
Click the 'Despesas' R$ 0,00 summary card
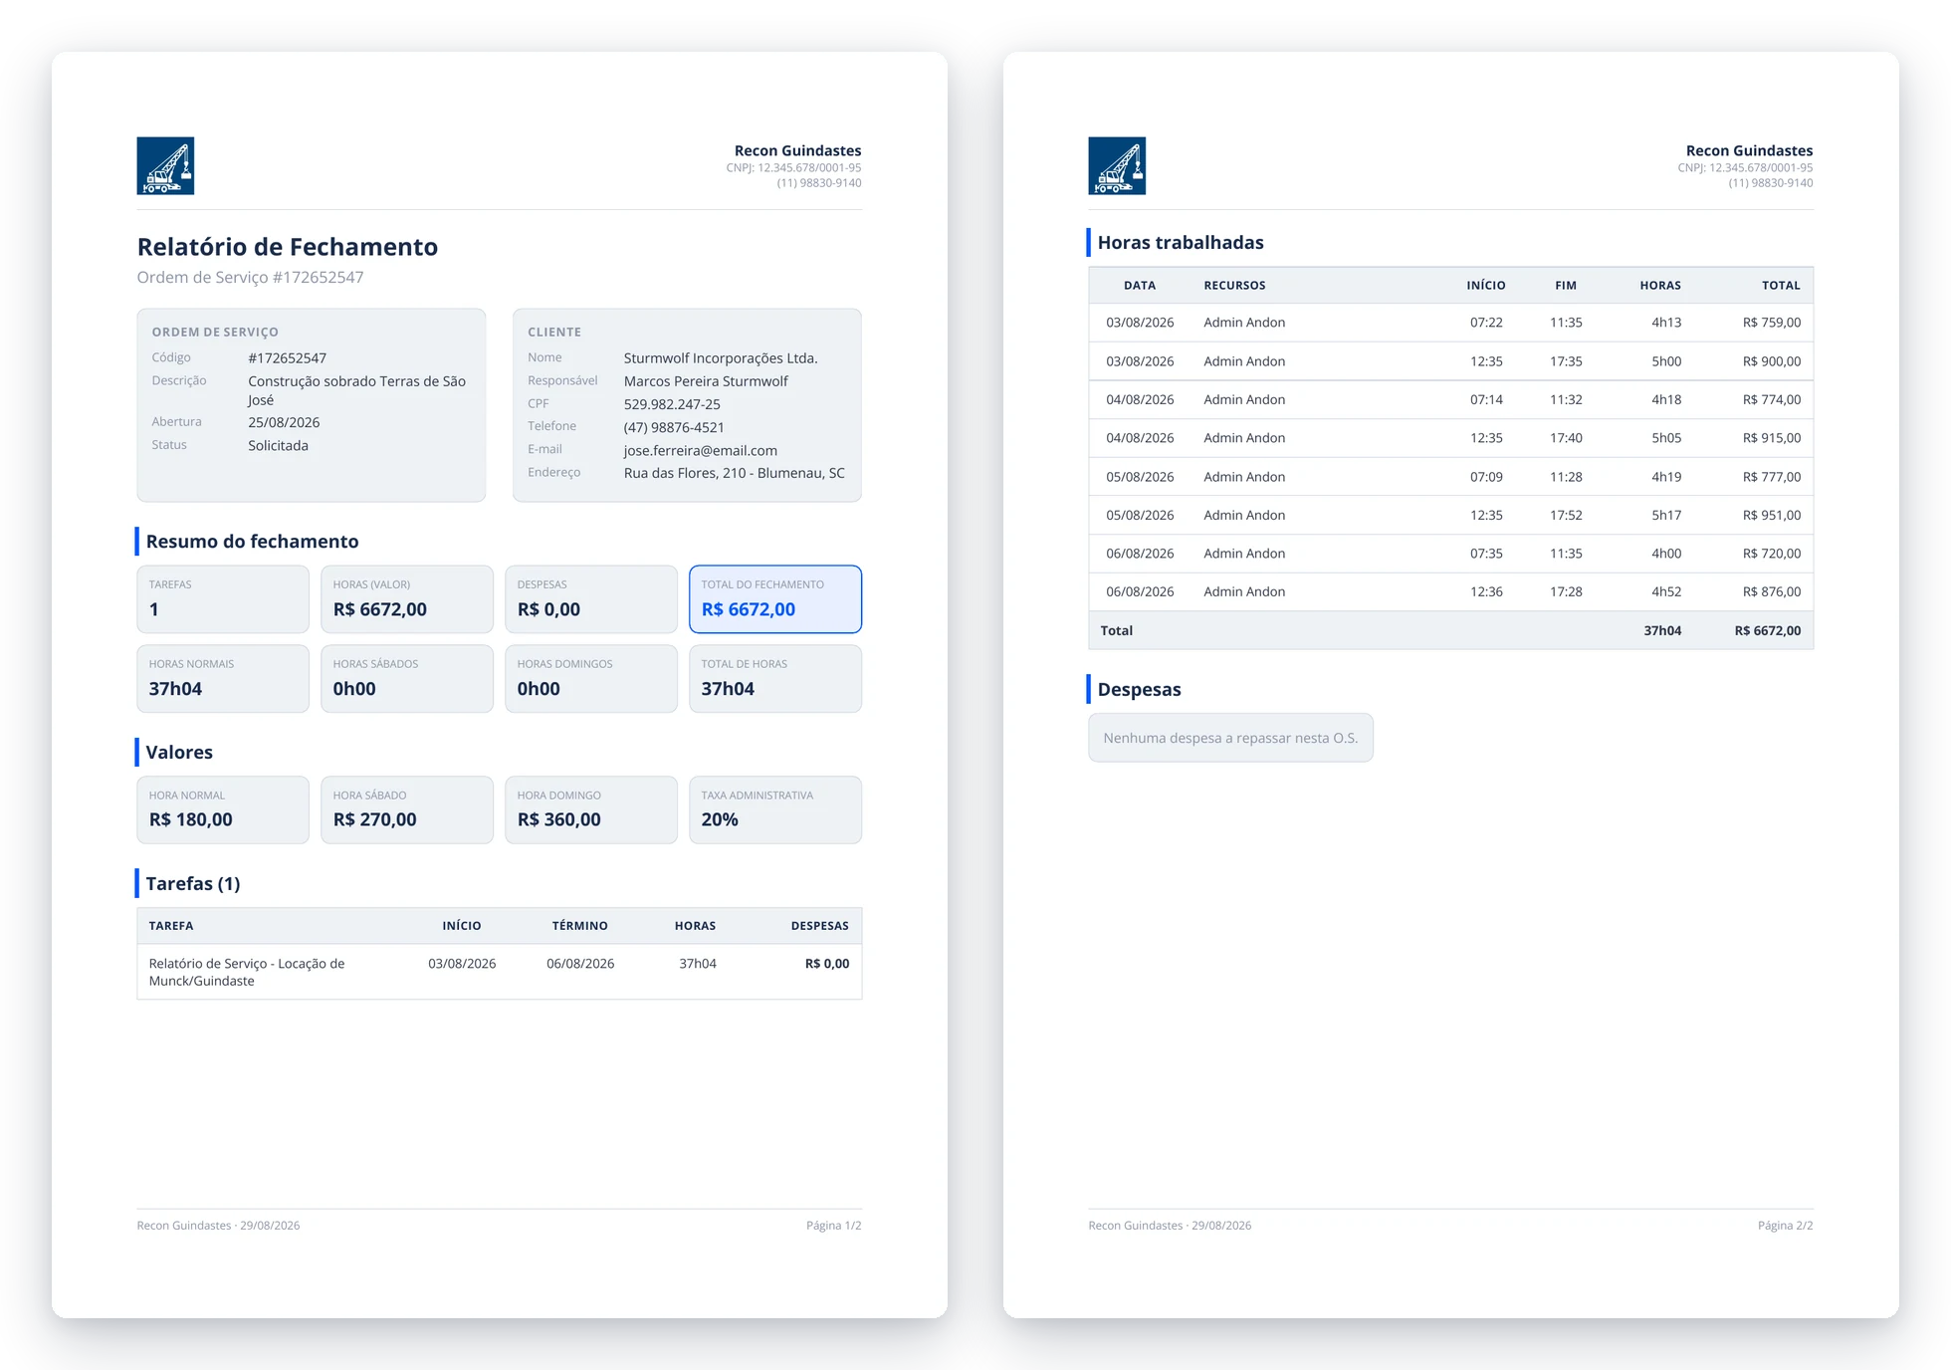tap(591, 599)
